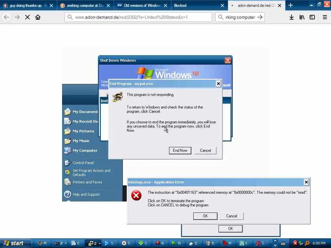This screenshot has height=248, width=331.
Task: Open the downloads arrow icon in the toolbar
Action: [x=292, y=17]
